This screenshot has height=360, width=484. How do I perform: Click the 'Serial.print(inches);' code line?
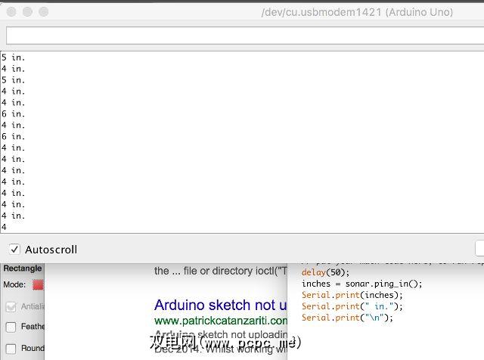coord(352,295)
